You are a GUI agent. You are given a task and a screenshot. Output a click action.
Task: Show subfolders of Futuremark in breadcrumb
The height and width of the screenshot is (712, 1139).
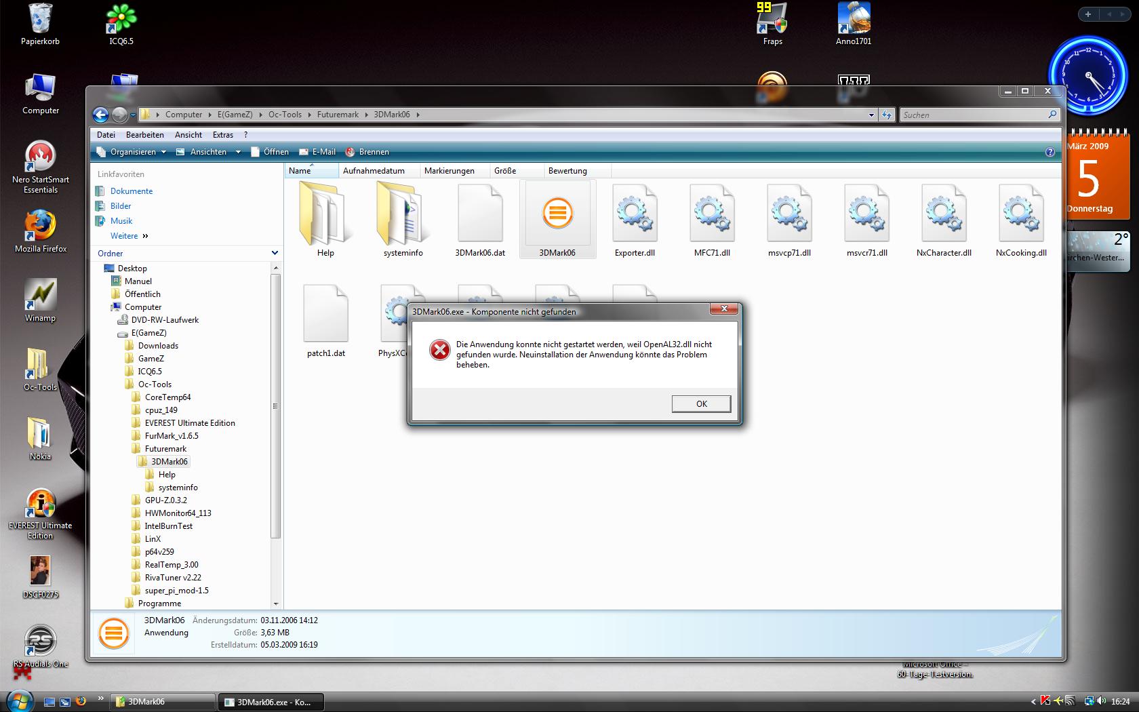coord(366,115)
